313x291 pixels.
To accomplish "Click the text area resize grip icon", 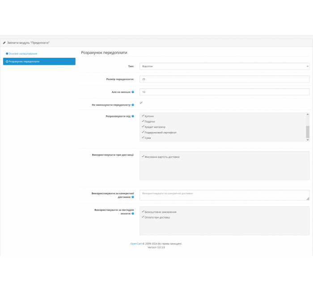I will (x=308, y=198).
